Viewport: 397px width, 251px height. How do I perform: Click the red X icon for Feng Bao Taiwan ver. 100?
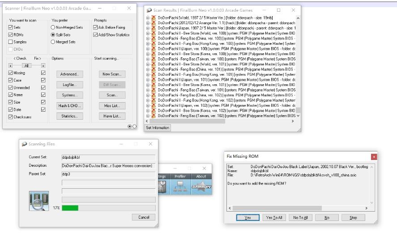coord(154,59)
